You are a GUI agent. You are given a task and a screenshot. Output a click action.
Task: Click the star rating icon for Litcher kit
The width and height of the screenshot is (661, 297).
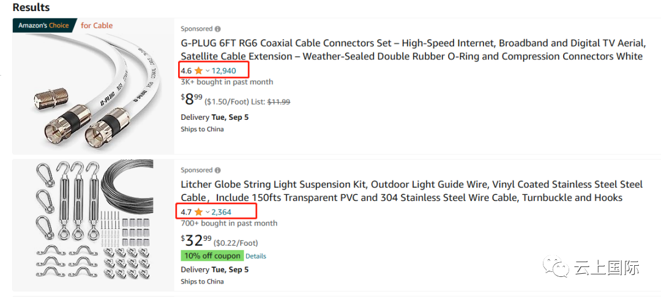(x=198, y=212)
